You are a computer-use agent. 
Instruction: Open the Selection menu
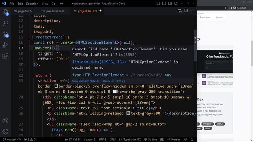[32, 4]
